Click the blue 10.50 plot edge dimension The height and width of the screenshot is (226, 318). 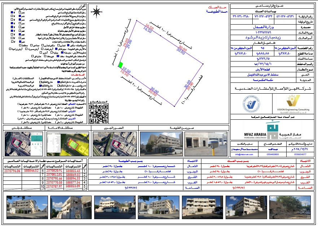126,70
